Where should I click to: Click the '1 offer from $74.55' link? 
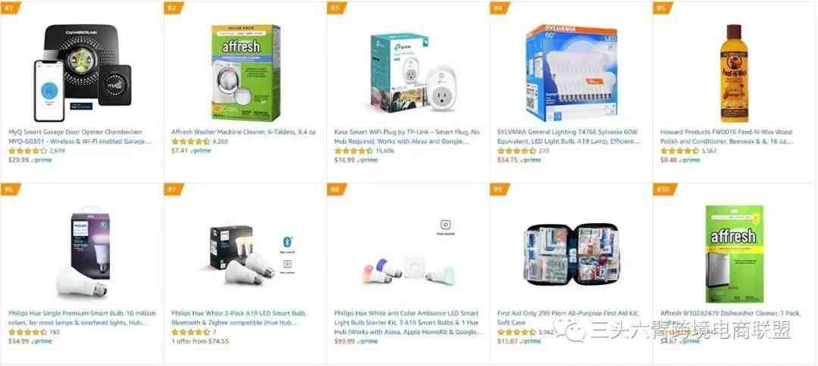tap(200, 342)
